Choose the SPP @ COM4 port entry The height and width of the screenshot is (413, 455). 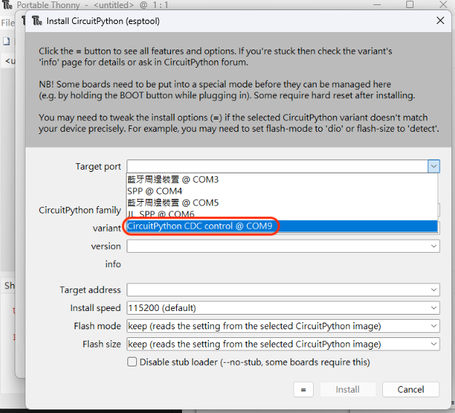[282, 191]
